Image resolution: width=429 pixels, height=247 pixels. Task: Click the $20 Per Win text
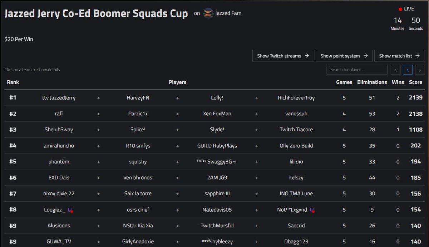[19, 39]
